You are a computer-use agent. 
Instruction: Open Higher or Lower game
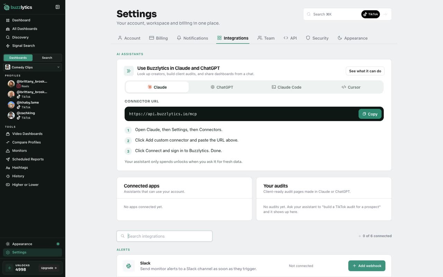coord(33,185)
